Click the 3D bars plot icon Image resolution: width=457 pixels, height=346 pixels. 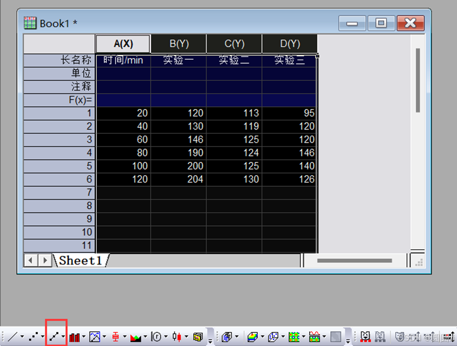[227, 337]
